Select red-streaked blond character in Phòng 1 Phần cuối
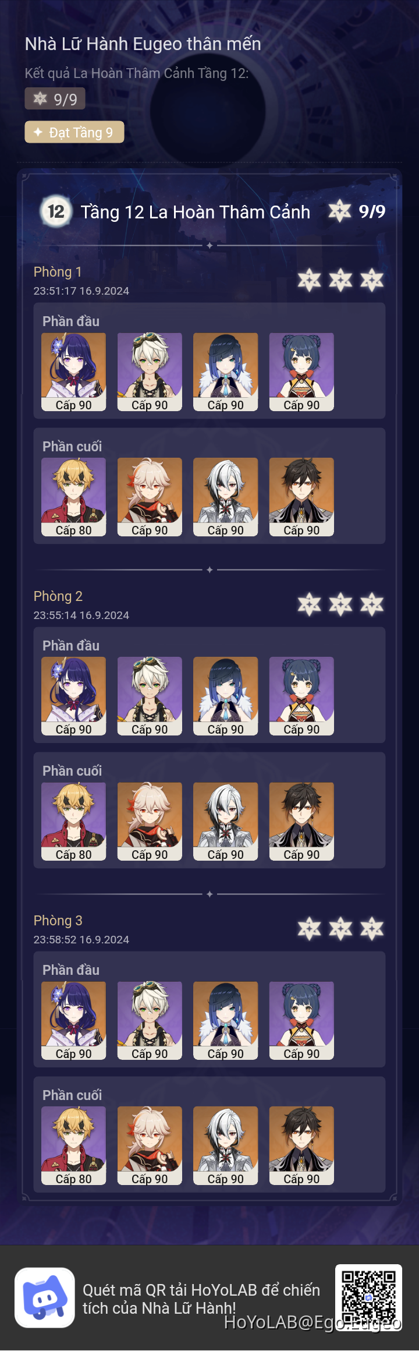The height and width of the screenshot is (1351, 419). [150, 497]
